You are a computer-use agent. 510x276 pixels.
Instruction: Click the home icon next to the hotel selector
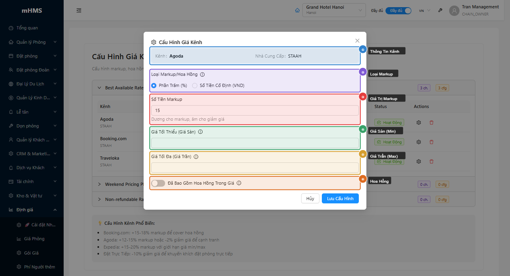pos(297,10)
